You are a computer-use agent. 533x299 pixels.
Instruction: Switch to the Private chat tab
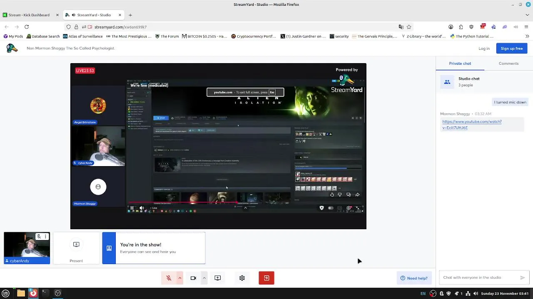point(460,64)
